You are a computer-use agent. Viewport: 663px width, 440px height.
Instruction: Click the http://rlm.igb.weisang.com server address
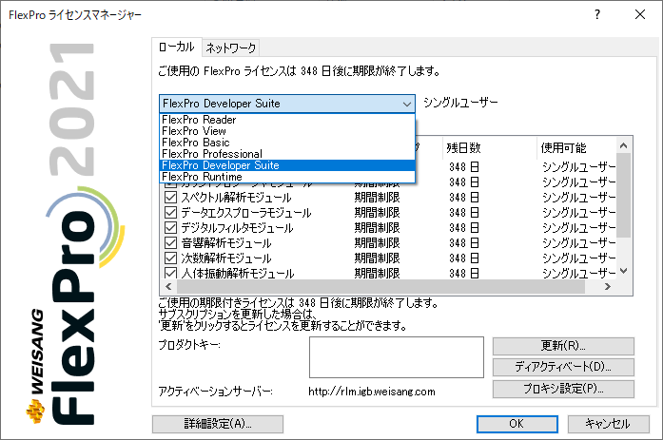372,392
